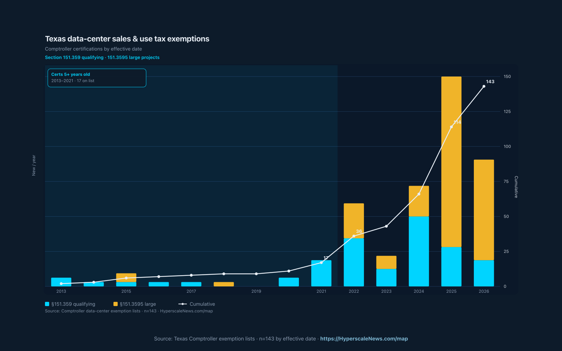This screenshot has width=562, height=351.
Task: Click the Section 151.359 qualifying subtitle line
Action: coord(102,57)
